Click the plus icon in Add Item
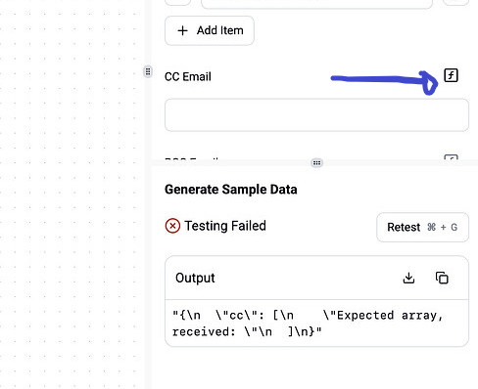 [182, 30]
